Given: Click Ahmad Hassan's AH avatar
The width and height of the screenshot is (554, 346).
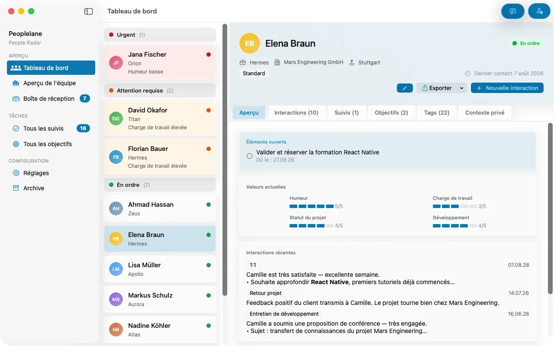Looking at the screenshot, I should [x=116, y=208].
